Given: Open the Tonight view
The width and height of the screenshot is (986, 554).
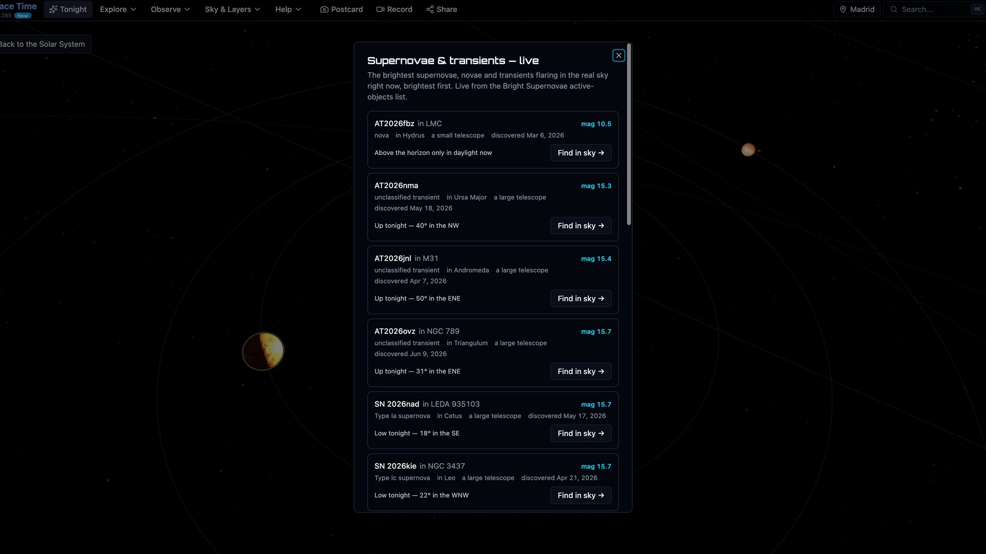Looking at the screenshot, I should click(68, 9).
